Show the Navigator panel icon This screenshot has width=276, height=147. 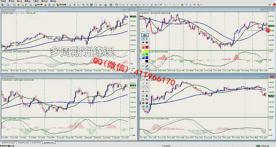tap(22, 5)
